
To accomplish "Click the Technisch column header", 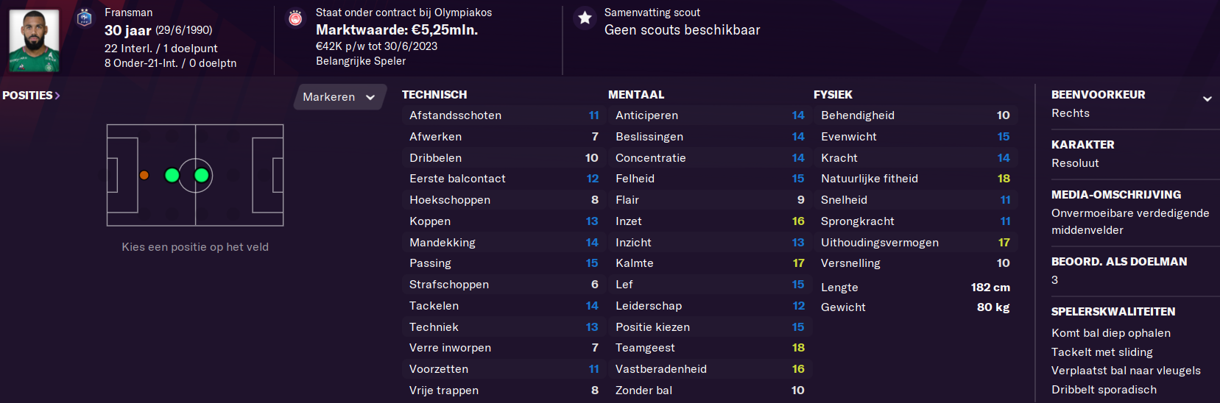I will point(434,95).
